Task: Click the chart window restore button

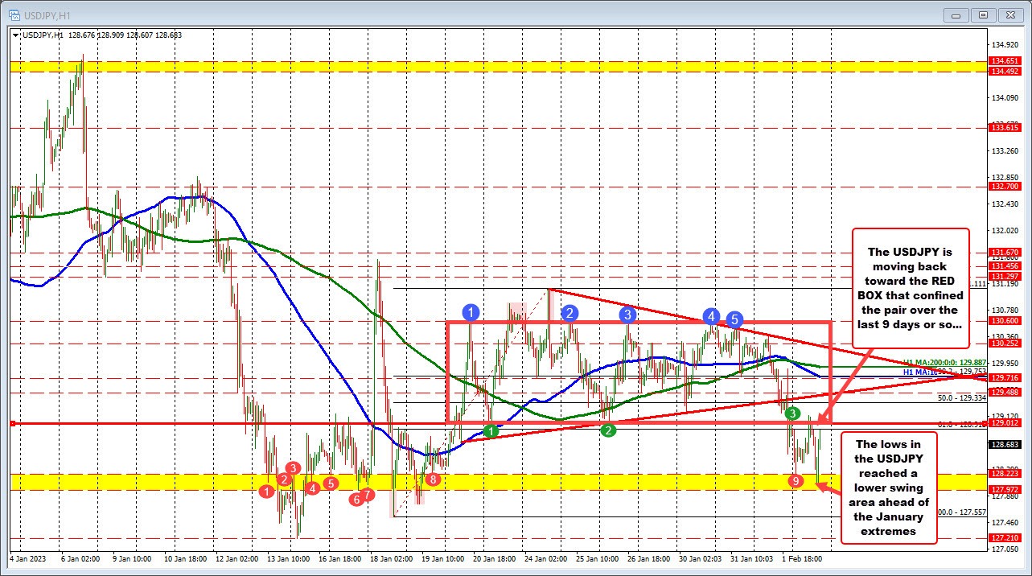Action: 982,14
